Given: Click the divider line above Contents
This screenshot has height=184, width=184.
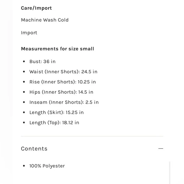Looking at the screenshot, I should pyautogui.click(x=92, y=136).
